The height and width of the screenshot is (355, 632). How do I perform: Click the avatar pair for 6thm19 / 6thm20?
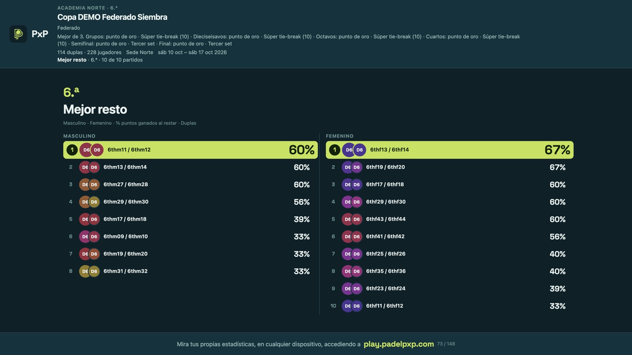89,254
